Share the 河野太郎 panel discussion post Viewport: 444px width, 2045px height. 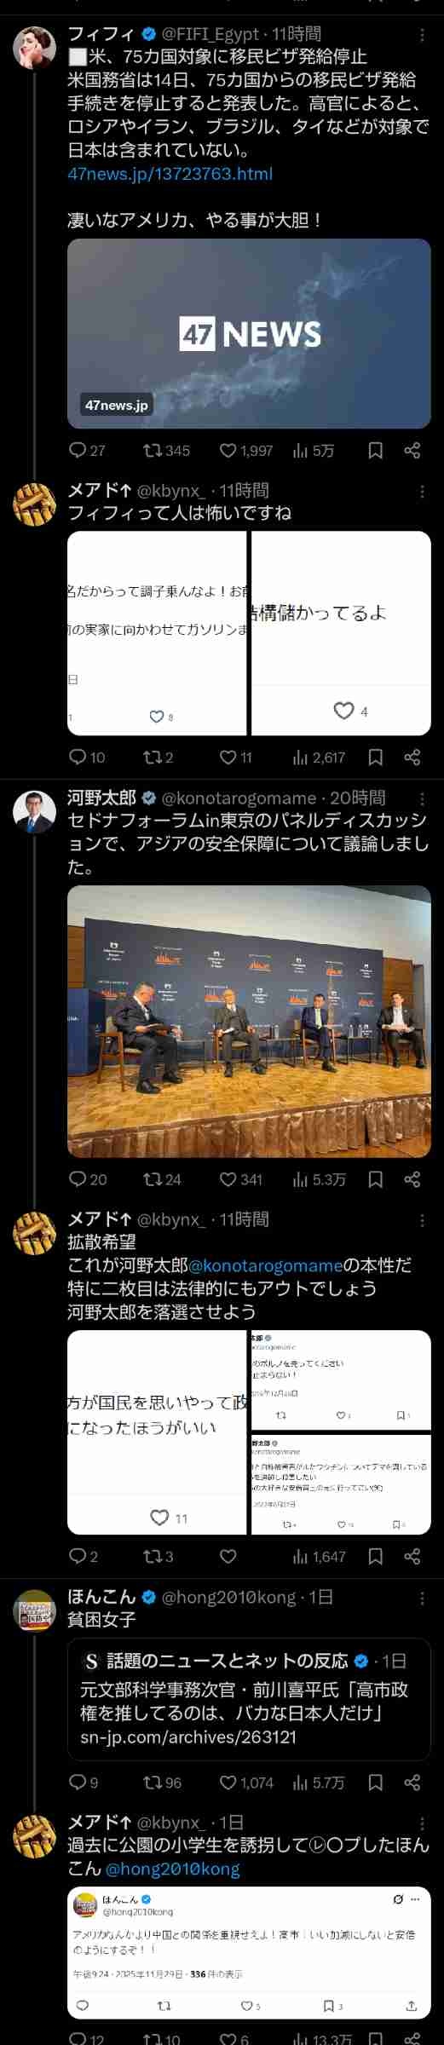tap(412, 1179)
